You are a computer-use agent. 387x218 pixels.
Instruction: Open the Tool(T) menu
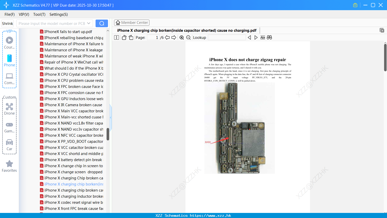pos(39,14)
